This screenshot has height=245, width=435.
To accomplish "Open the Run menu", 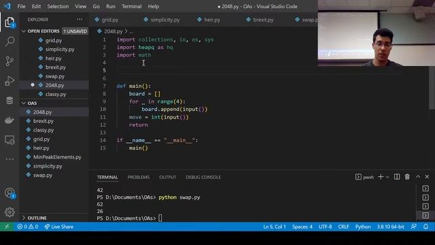I will [110, 6].
